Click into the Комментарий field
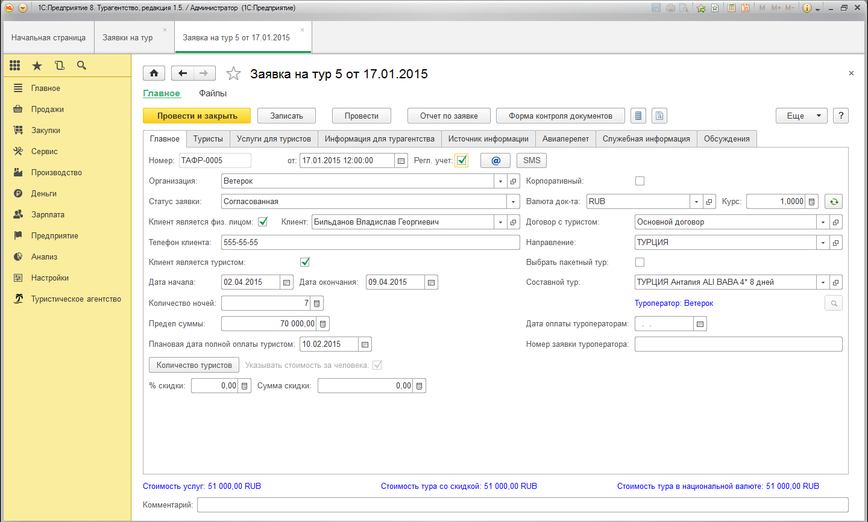Viewport: 868px width, 522px height. pyautogui.click(x=523, y=505)
